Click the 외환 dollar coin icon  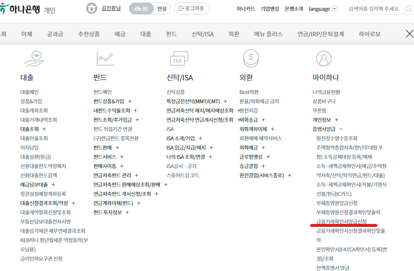point(251,58)
